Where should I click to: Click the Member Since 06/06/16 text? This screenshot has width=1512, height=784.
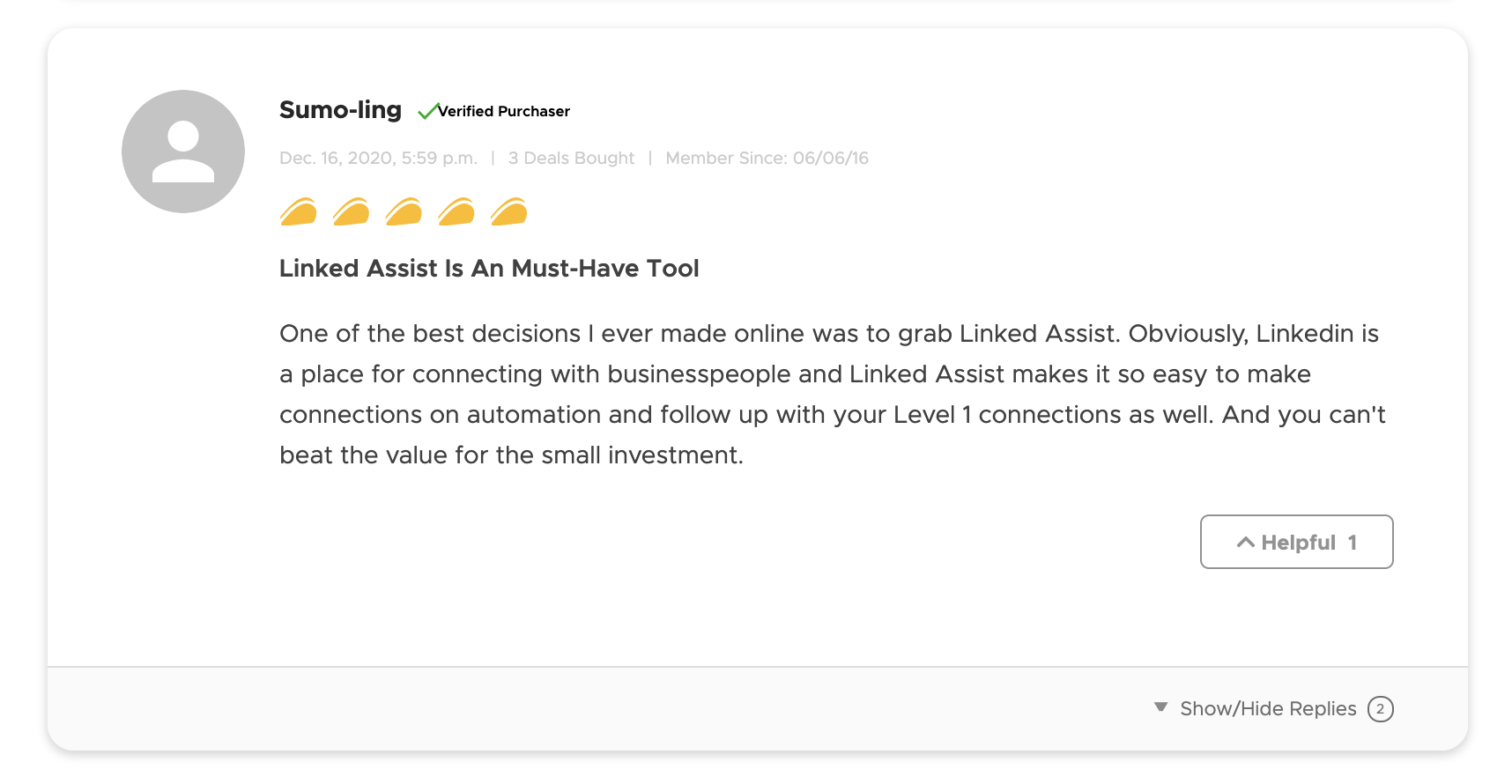pos(767,159)
